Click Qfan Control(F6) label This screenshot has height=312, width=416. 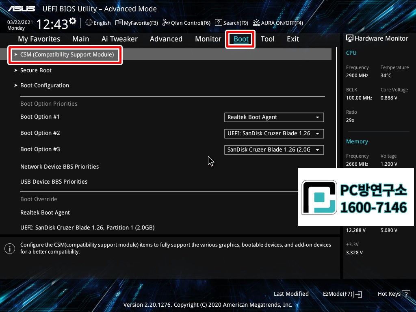point(191,23)
